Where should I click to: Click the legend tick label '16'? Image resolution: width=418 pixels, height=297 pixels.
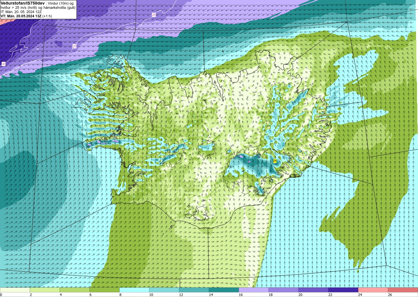click(x=241, y=295)
